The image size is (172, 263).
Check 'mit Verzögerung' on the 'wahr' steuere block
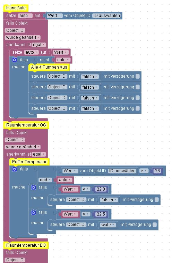pos(155,225)
